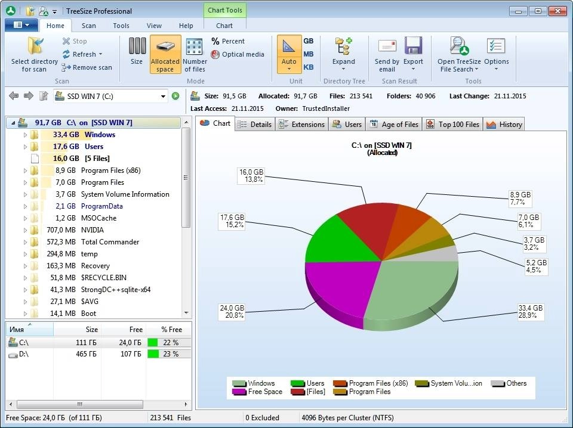Switch to the Age of Files tab
Screen dimensions: 573x428
click(394, 125)
